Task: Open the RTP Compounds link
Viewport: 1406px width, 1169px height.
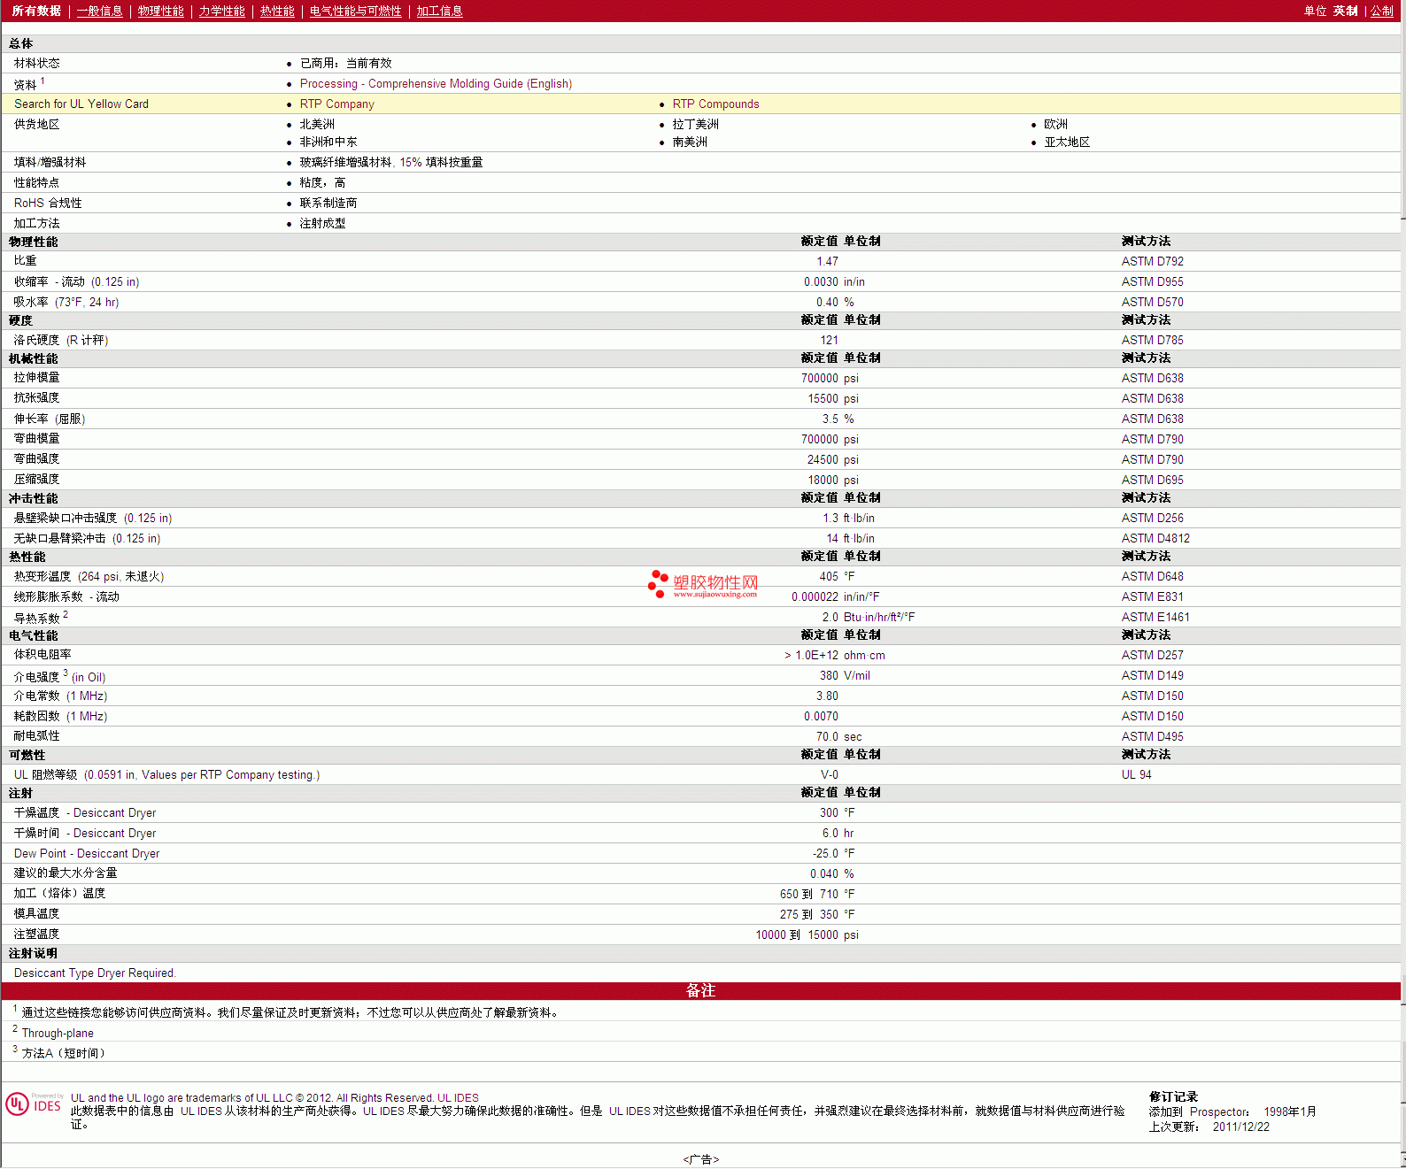Action: pos(715,104)
